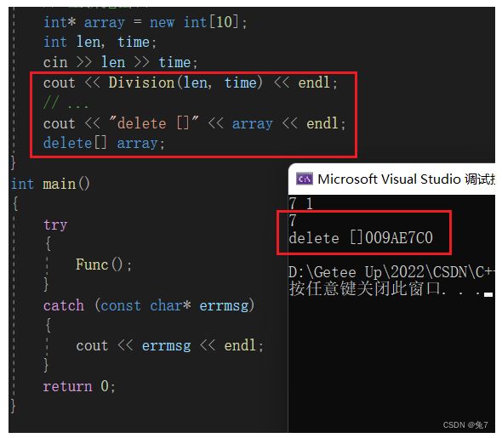Click the console output 'delete []009AE7C0'
The image size is (502, 438).
click(x=361, y=238)
